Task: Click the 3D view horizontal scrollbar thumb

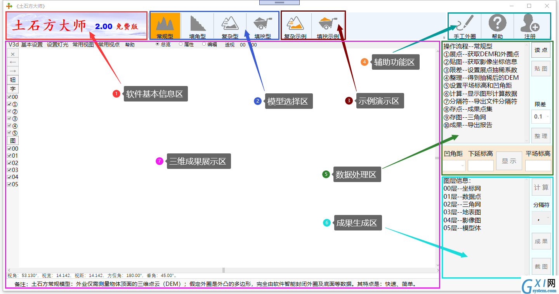Action: coord(223,270)
